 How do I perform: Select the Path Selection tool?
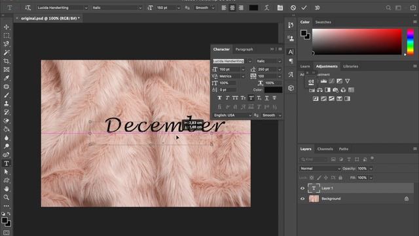[x=7, y=172]
